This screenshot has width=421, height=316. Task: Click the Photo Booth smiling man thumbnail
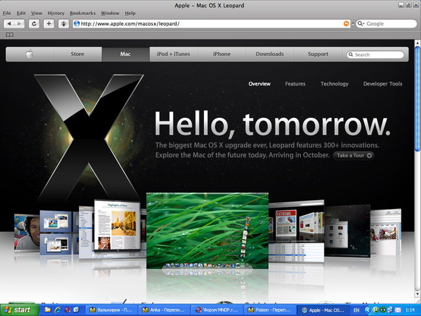pos(27,232)
